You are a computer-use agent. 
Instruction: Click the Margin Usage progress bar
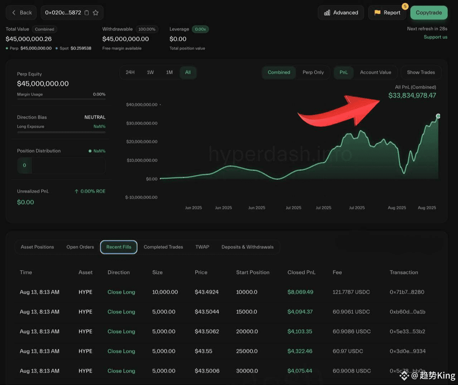(61, 99)
